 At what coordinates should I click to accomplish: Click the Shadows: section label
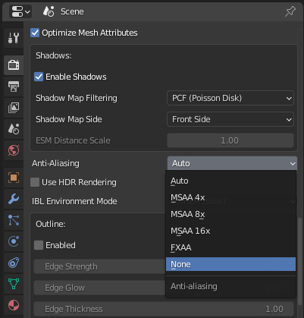coord(53,55)
